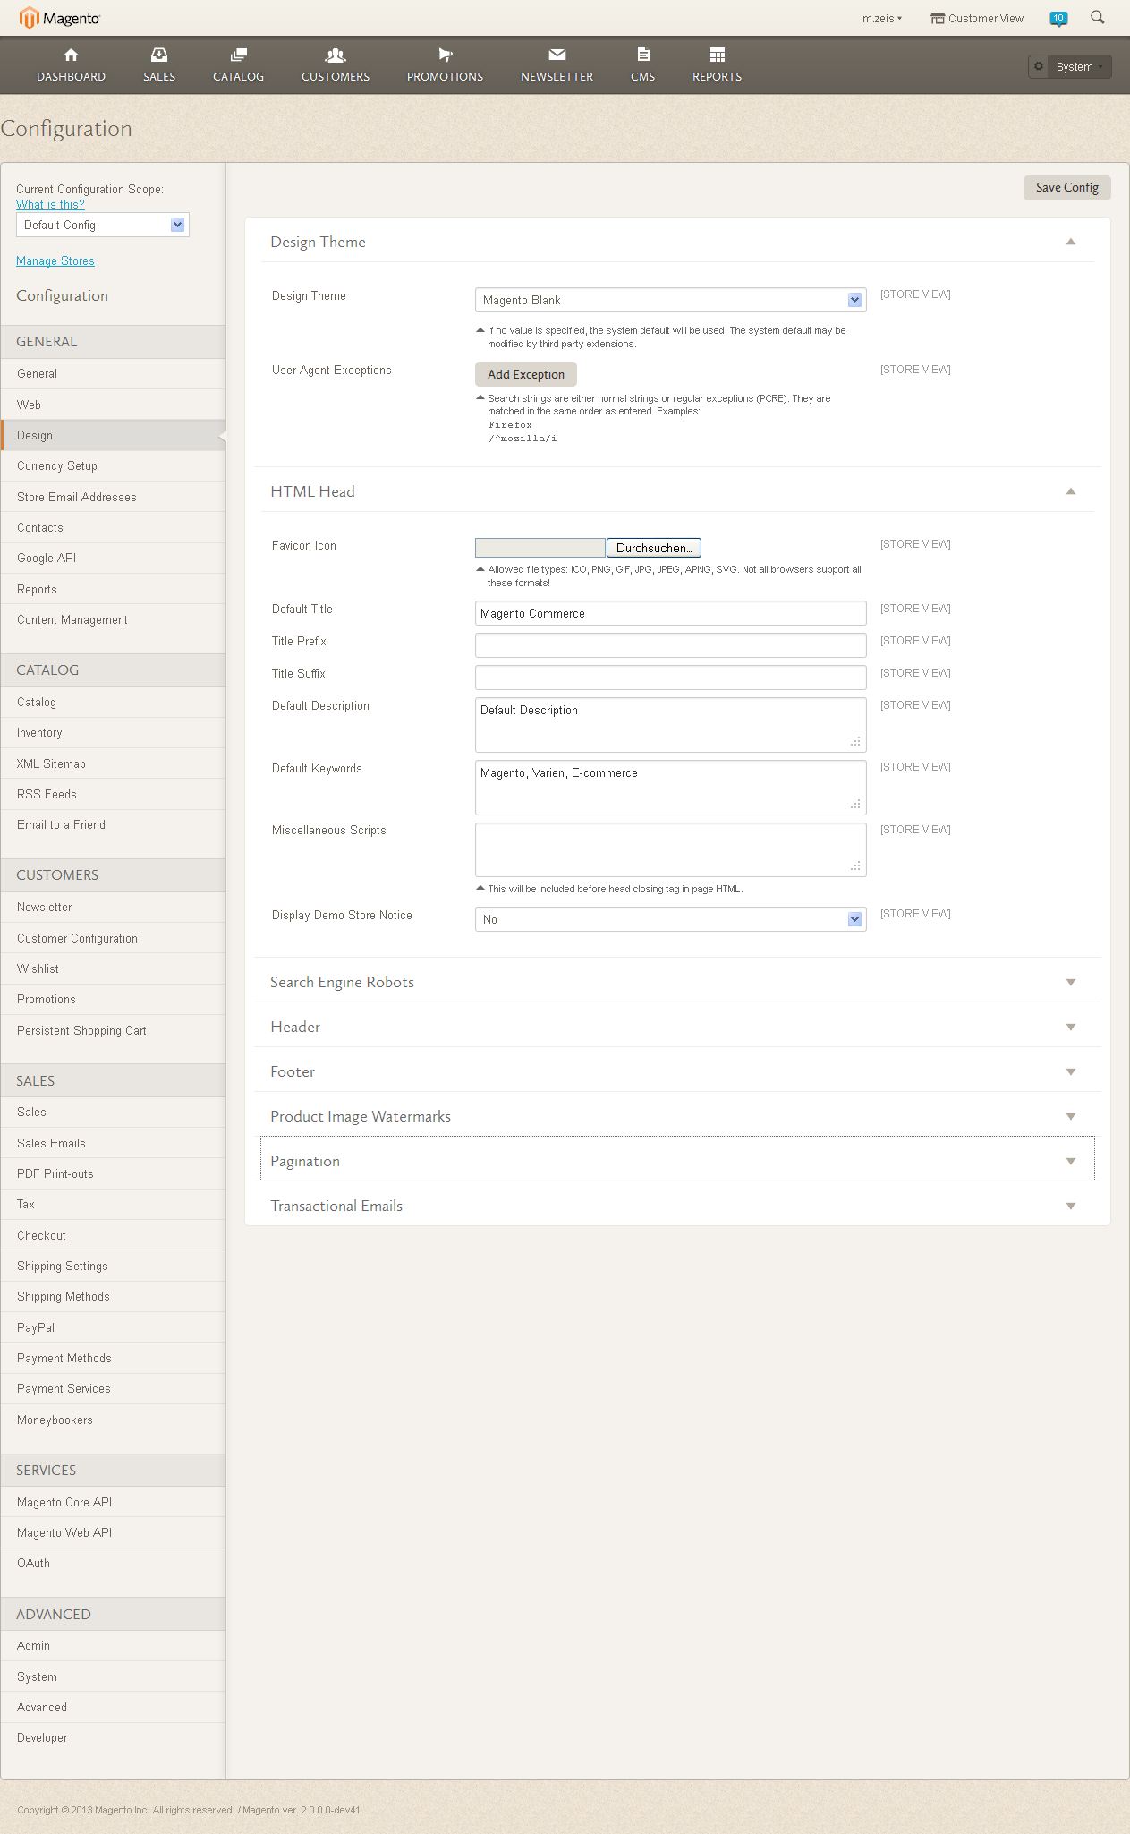Select General in the sidebar
Viewport: 1130px width, 1834px height.
click(113, 373)
